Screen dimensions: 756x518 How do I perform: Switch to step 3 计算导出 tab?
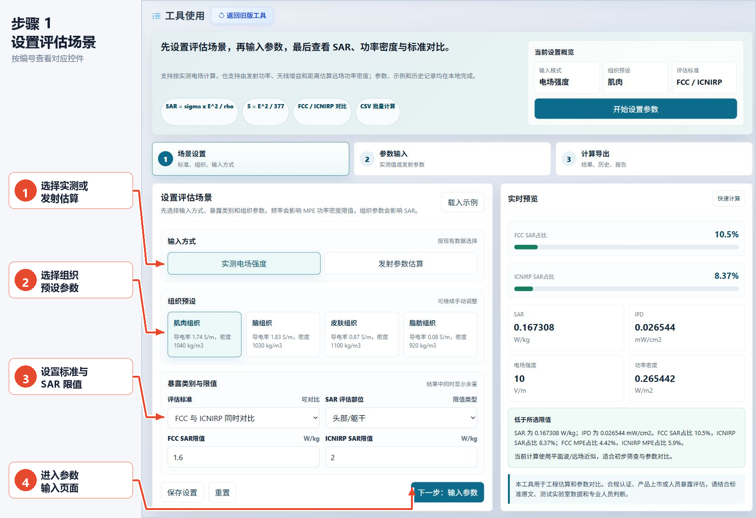click(654, 159)
